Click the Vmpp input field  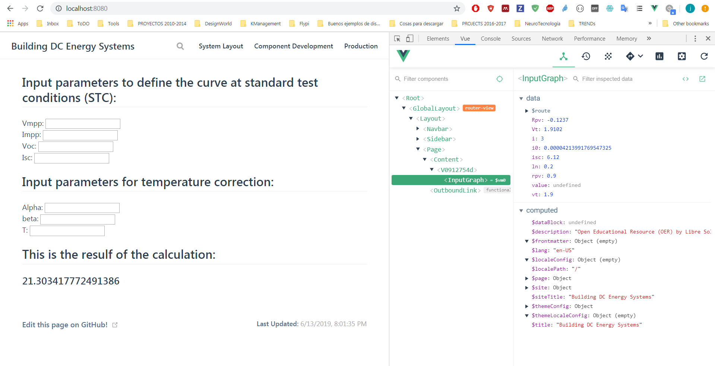click(x=83, y=124)
